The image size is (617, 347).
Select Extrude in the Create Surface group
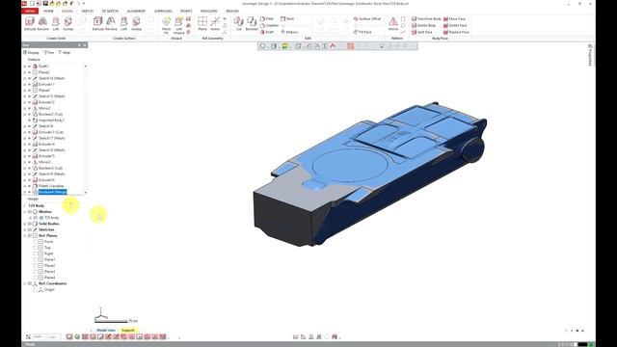(x=98, y=23)
